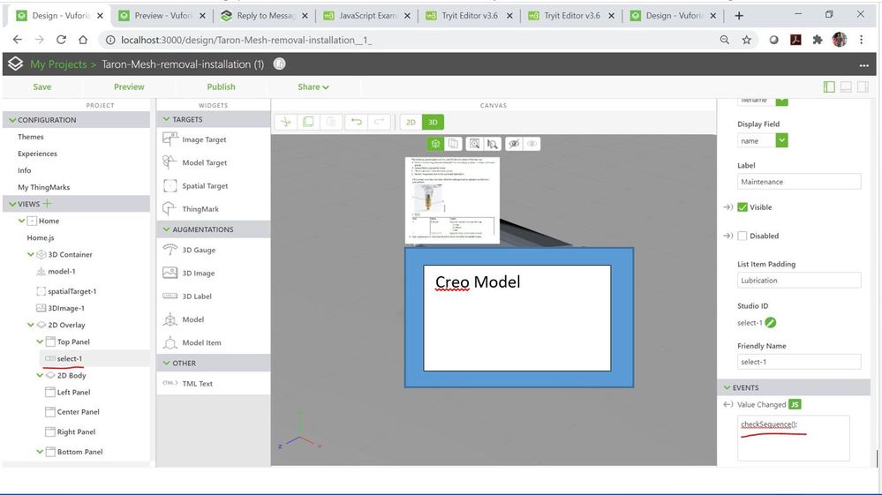
Task: Add the TML Text widget
Action: (188, 383)
